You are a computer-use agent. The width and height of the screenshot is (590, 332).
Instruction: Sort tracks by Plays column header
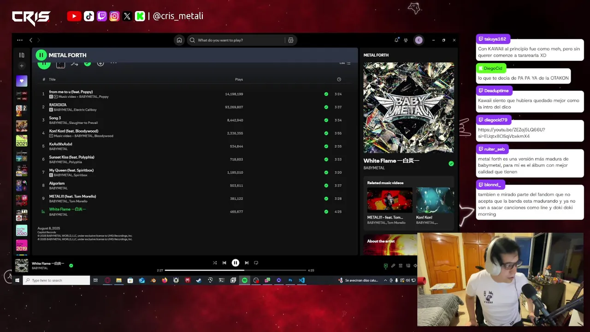coord(239,79)
